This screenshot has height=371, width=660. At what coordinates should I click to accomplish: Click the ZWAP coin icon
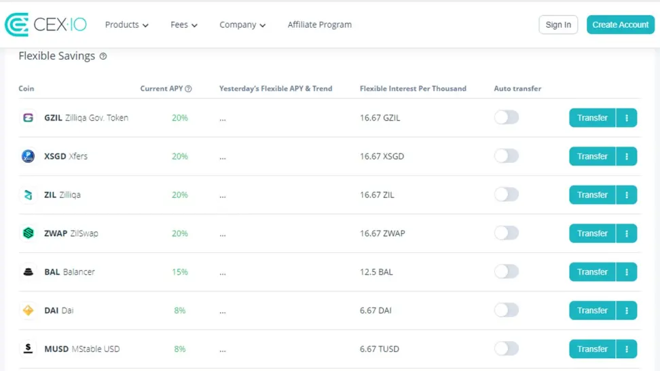(x=29, y=233)
